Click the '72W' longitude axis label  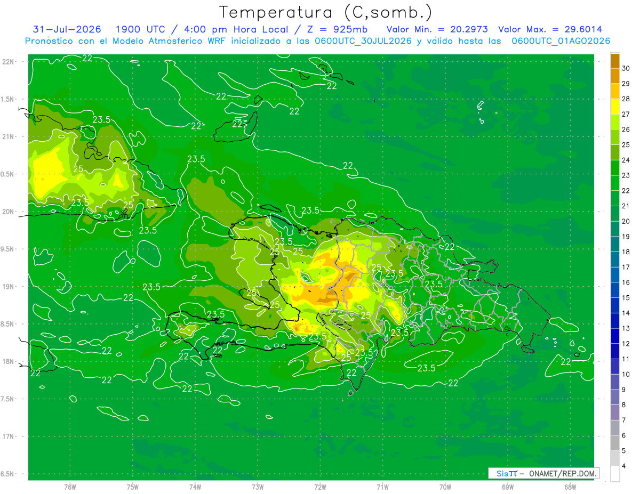pos(320,487)
